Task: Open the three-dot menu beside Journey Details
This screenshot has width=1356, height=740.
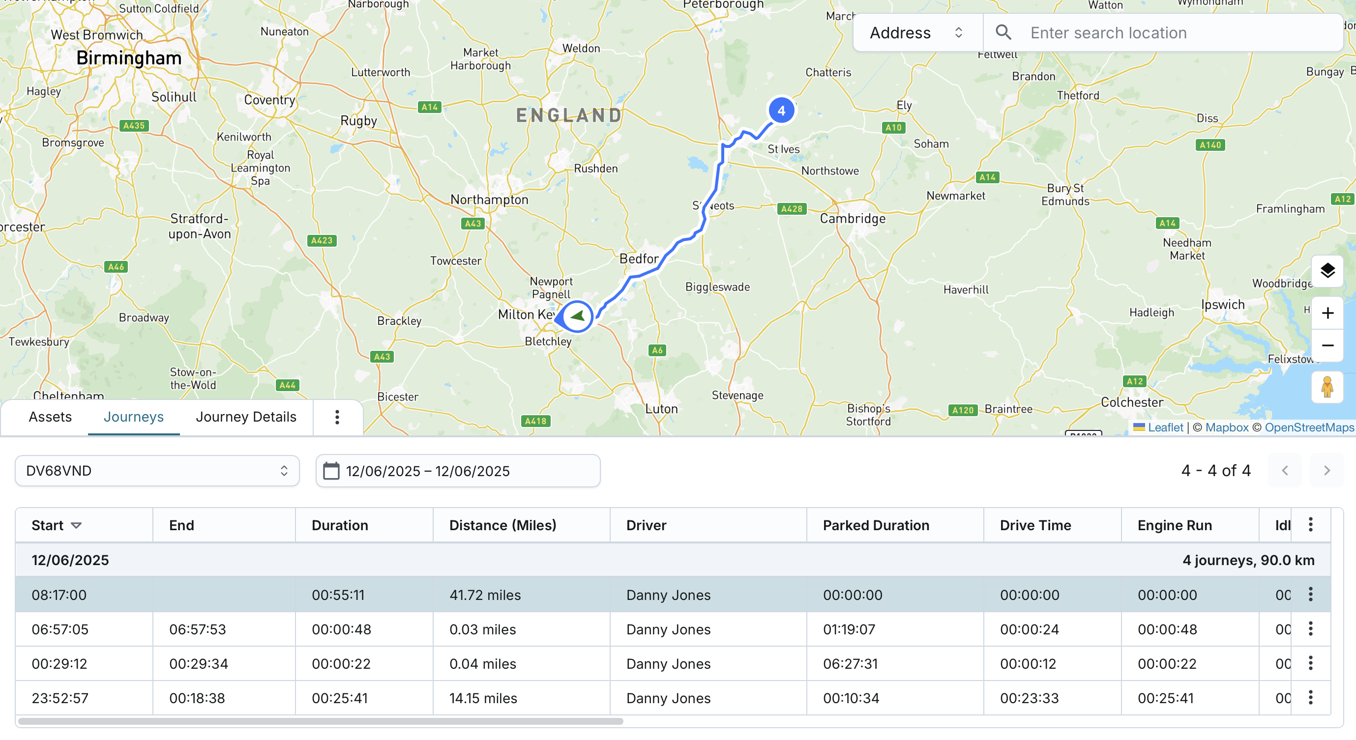Action: pos(337,417)
